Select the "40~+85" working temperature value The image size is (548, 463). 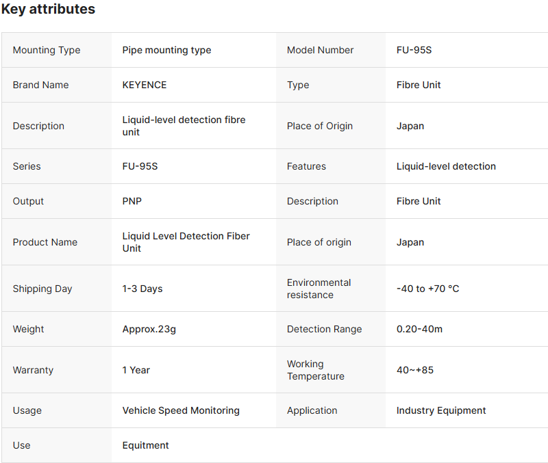415,370
